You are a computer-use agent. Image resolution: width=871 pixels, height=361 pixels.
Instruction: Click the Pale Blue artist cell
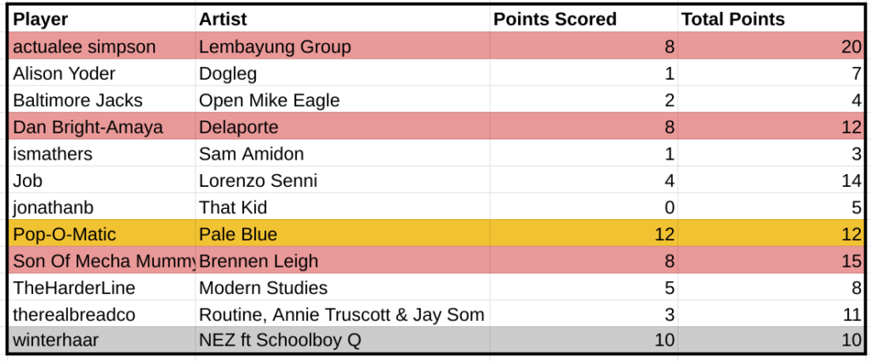(x=238, y=234)
